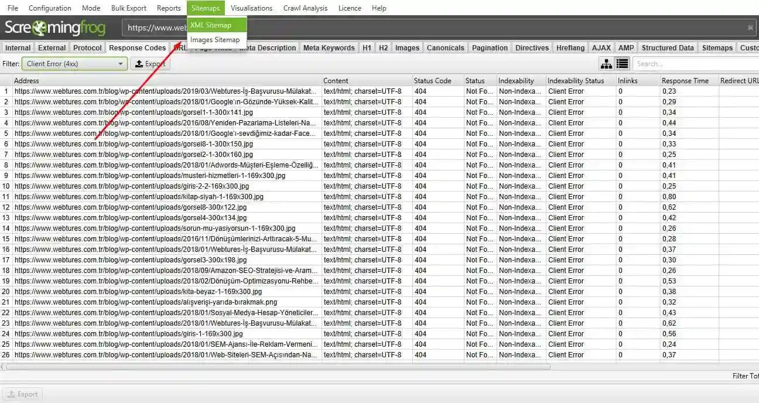Click the Export icon at the bottom left
Viewport: 759px width, 403px height.
[22, 394]
